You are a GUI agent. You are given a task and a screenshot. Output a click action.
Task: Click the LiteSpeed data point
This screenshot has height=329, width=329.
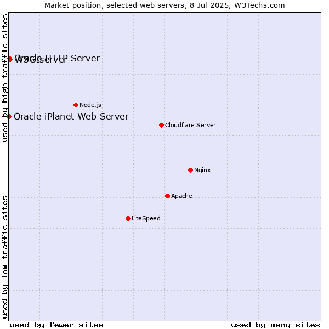(x=128, y=219)
